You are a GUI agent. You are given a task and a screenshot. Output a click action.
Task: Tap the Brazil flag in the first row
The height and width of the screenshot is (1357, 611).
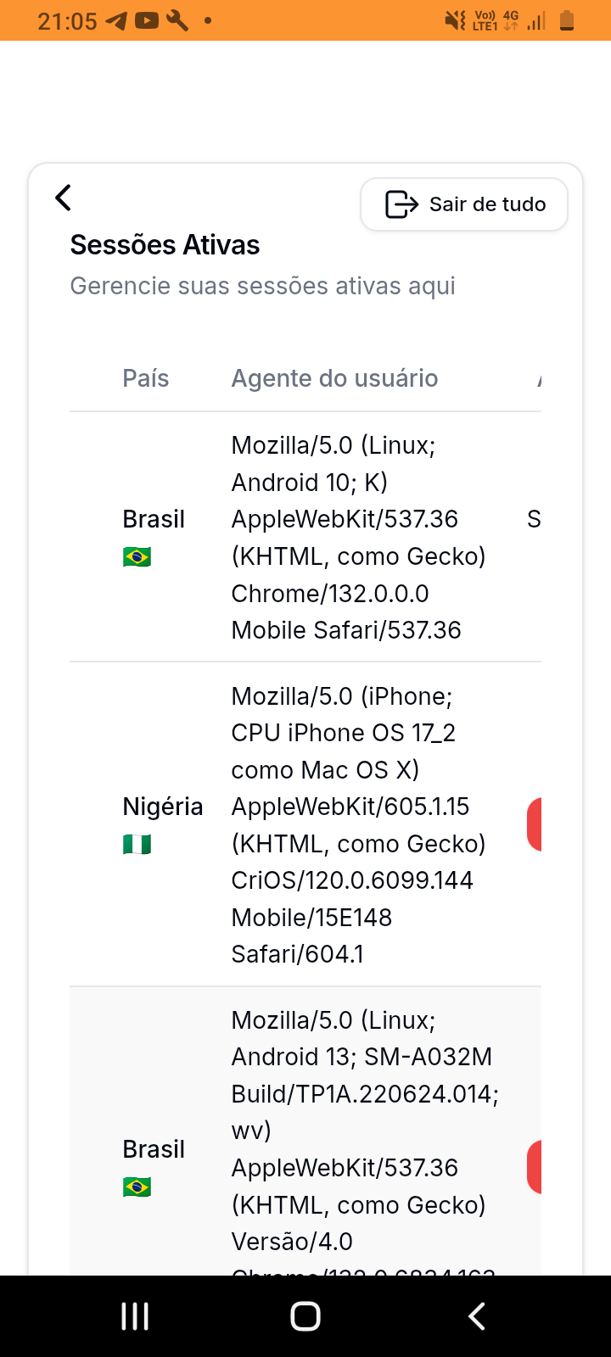(x=137, y=557)
